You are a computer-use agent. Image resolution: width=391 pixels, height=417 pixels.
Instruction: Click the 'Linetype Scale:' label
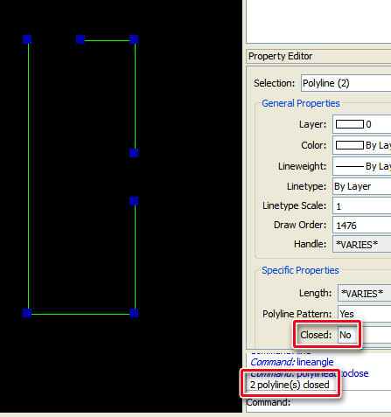[x=295, y=205]
